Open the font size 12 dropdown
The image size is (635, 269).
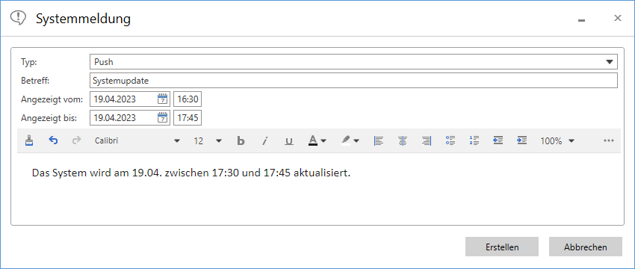(x=219, y=141)
